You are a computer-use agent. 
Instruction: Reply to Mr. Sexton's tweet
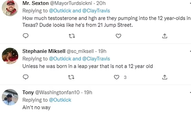pos(26,36)
